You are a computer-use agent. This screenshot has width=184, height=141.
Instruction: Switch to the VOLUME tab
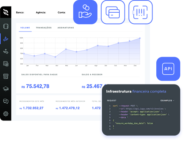[25, 28]
